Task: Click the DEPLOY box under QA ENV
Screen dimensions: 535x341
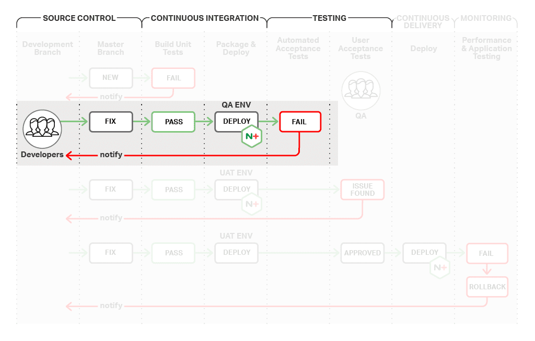Action: (237, 121)
